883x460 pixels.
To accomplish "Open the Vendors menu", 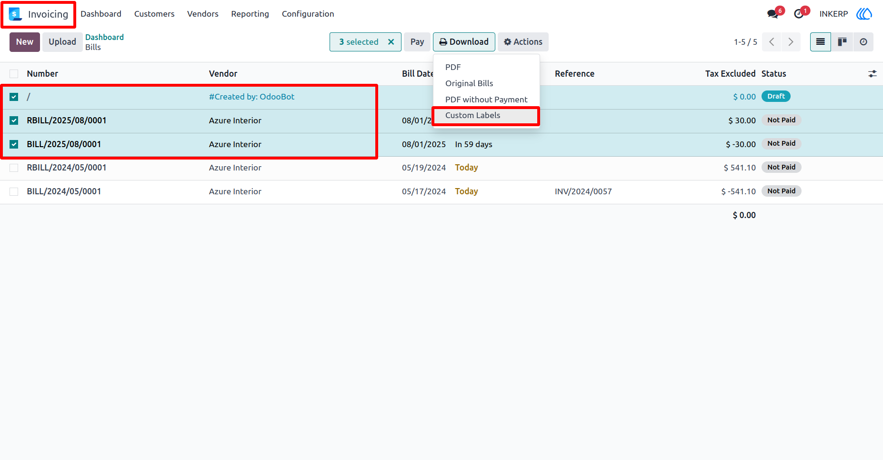I will coord(203,14).
